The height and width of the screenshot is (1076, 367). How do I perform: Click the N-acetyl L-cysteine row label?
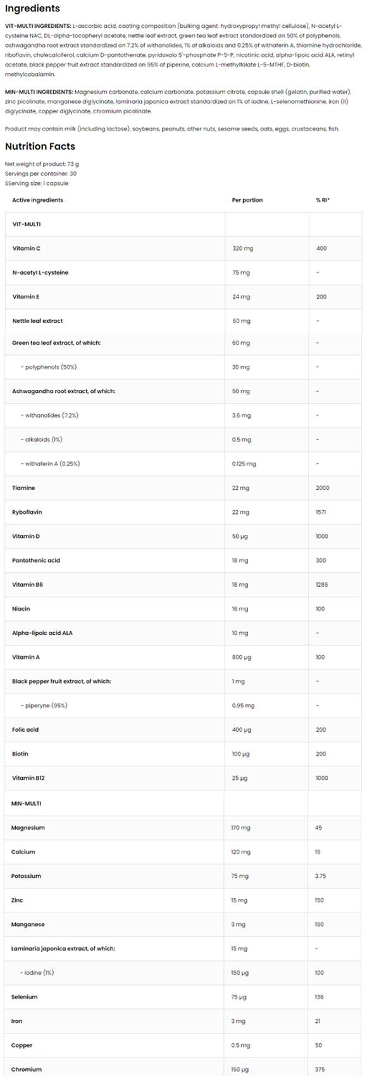(40, 273)
